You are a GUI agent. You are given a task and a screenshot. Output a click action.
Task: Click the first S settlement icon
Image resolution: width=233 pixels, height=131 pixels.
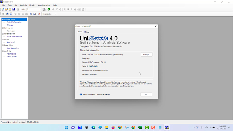[x=64, y=9]
